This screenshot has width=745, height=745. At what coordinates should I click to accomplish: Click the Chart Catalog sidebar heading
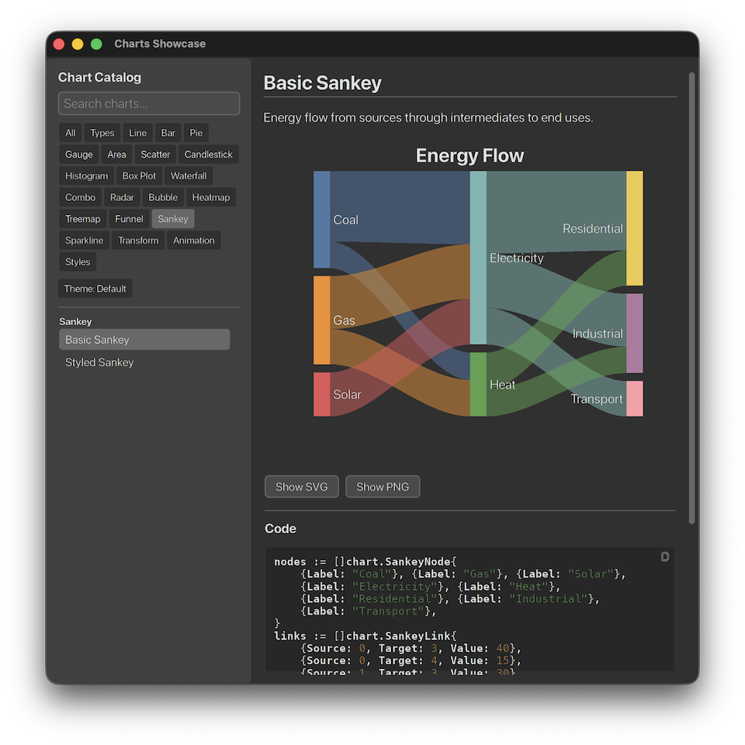pyautogui.click(x=99, y=78)
